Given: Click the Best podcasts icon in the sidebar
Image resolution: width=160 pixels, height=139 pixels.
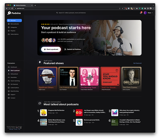Looking at the screenshot, I should 9,24.
